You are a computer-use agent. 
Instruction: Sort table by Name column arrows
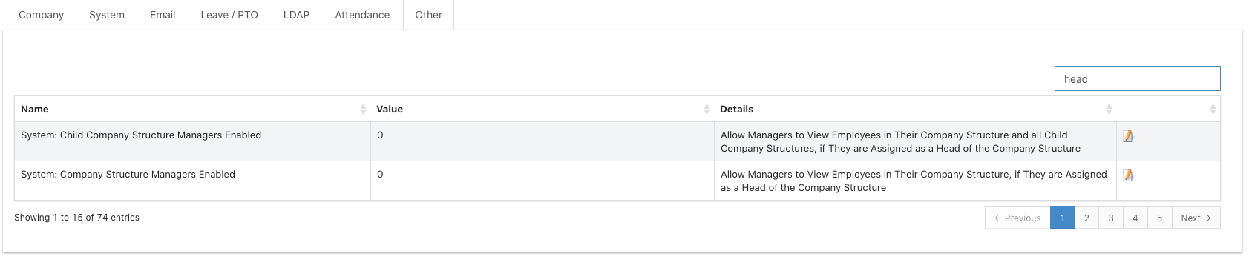click(363, 109)
